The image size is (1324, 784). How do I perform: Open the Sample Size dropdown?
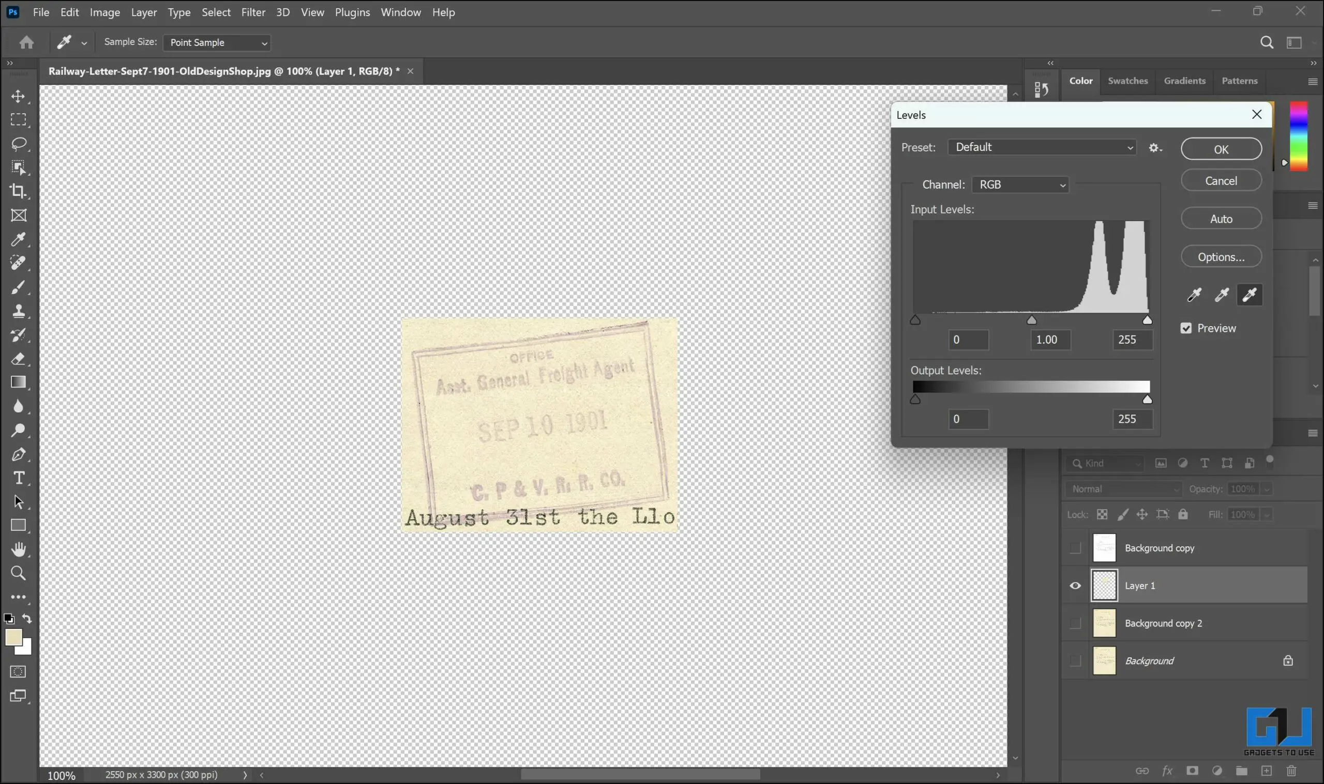click(x=217, y=43)
